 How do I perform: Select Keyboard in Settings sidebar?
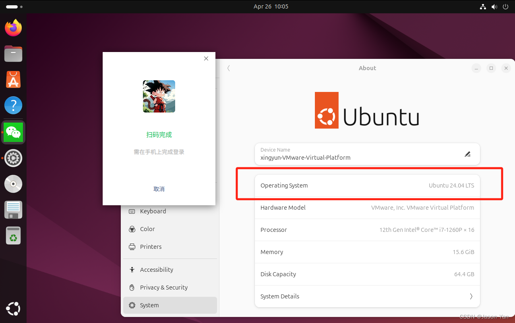click(170, 211)
